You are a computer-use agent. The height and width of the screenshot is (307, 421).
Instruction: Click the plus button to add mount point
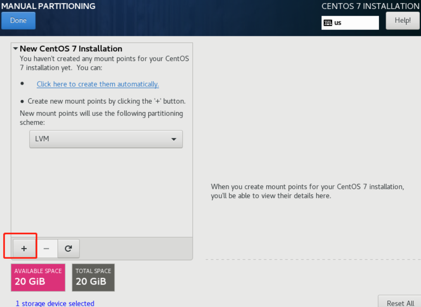24,249
